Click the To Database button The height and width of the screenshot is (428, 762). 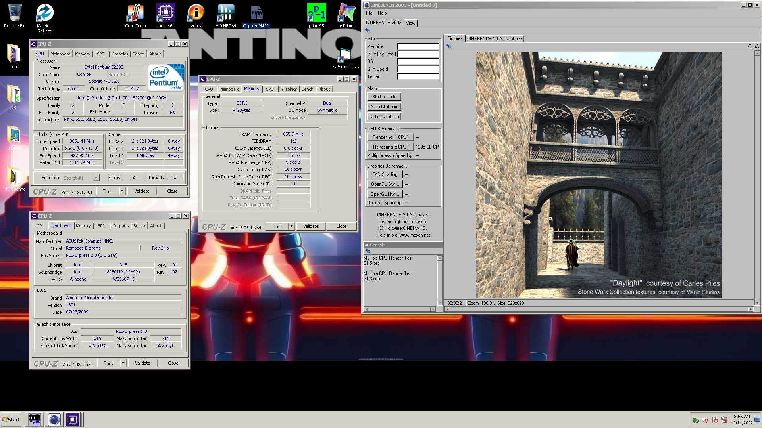click(384, 117)
